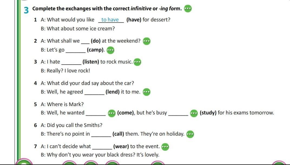Click the green icon after 'to the event.'
The height and width of the screenshot is (165, 290).
pyautogui.click(x=165, y=147)
